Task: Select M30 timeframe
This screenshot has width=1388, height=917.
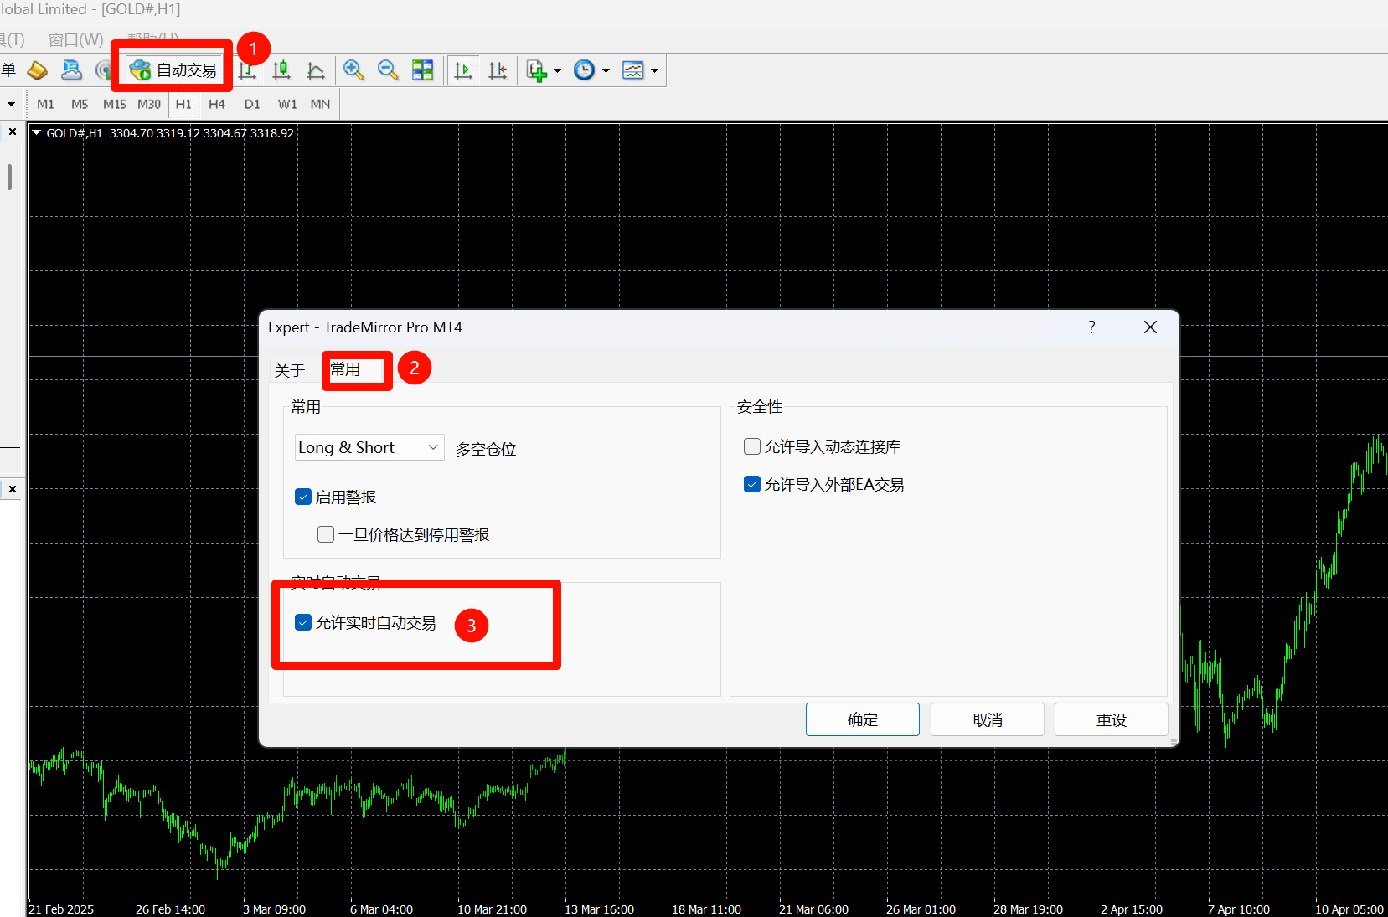Action: 149,104
